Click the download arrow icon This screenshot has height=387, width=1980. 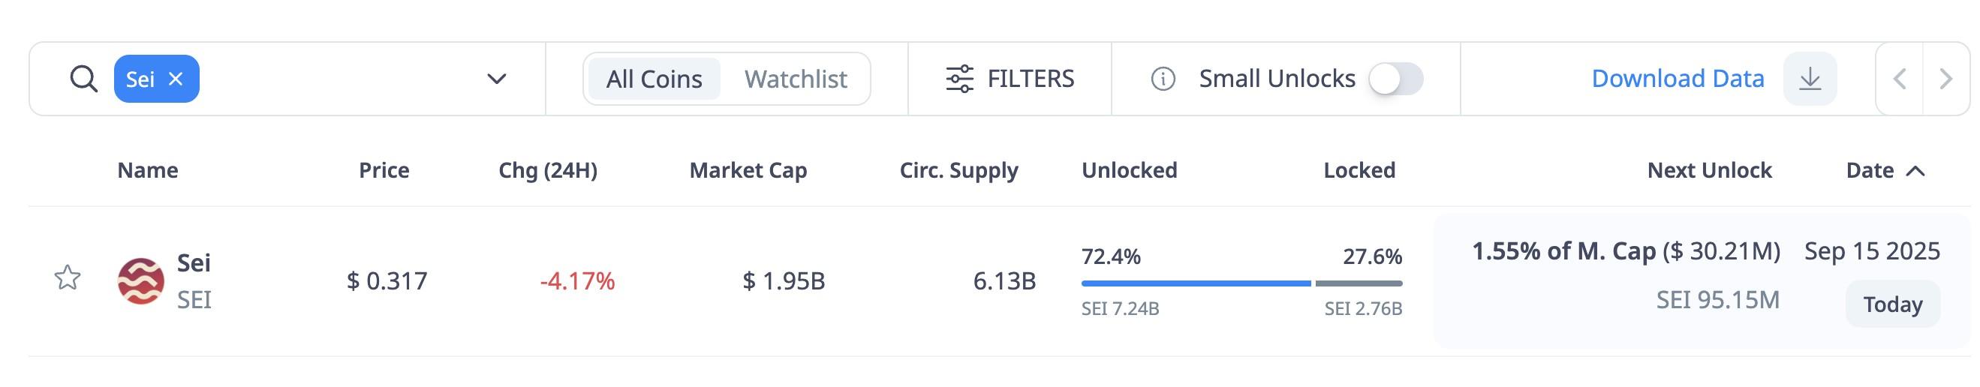point(1810,78)
